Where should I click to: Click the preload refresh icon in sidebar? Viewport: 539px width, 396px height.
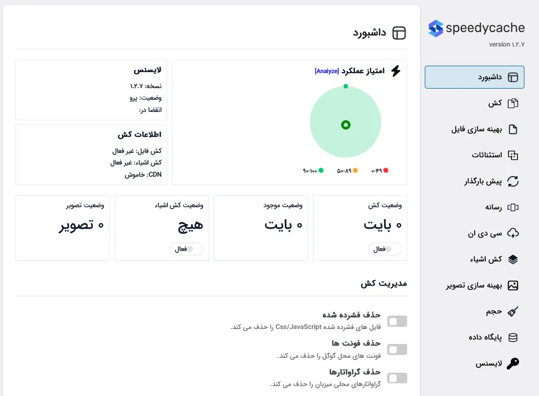point(513,181)
